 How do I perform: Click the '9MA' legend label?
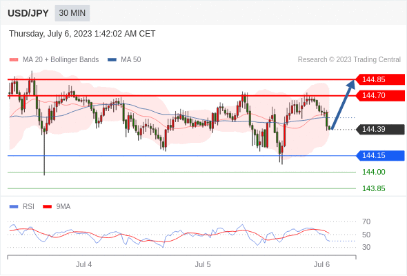pos(63,207)
